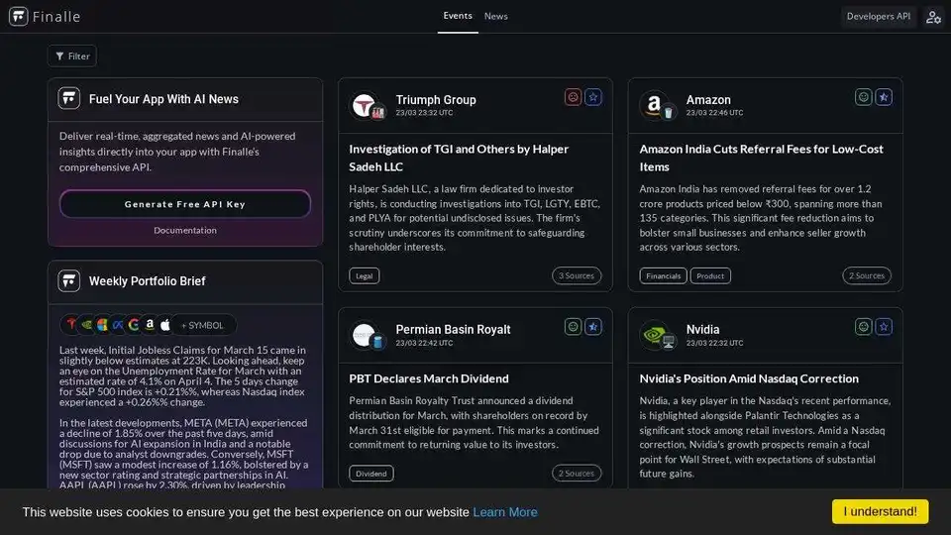Click the Product tag on Amazon card
Viewport: 951px width, 535px height.
pyautogui.click(x=710, y=276)
